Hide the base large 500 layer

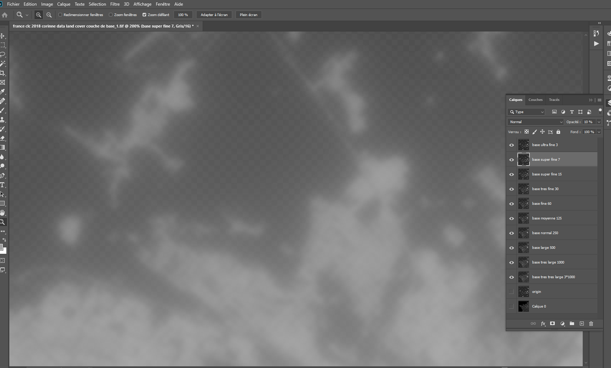[x=512, y=248]
